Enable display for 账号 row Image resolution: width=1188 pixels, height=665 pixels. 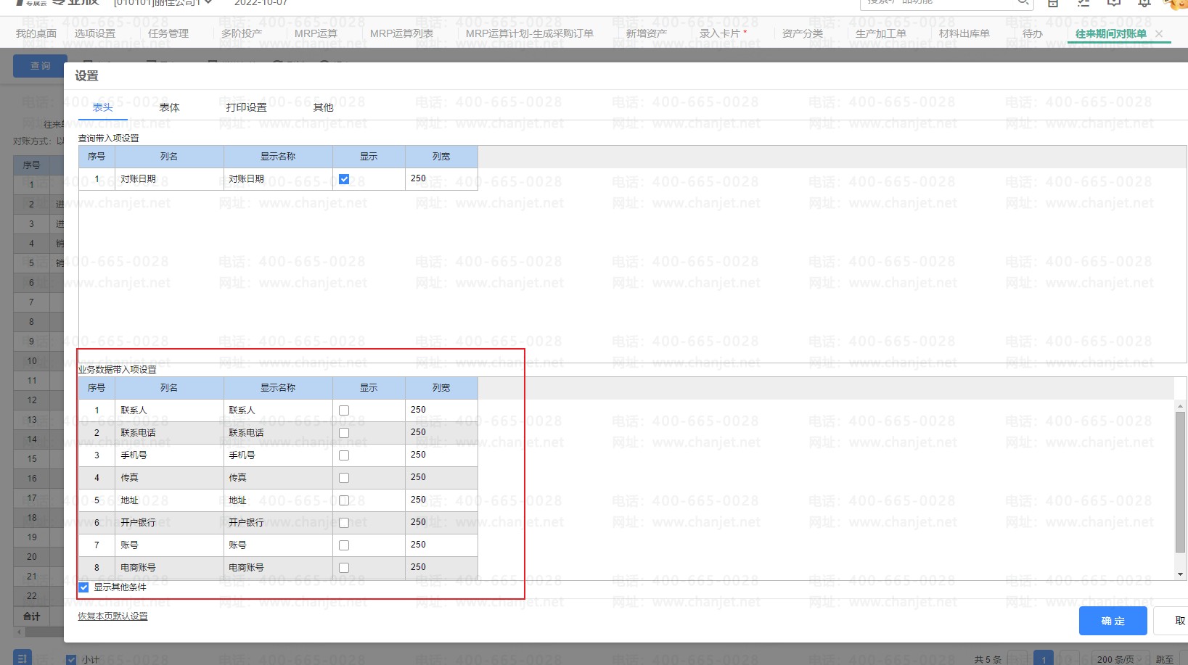click(344, 545)
